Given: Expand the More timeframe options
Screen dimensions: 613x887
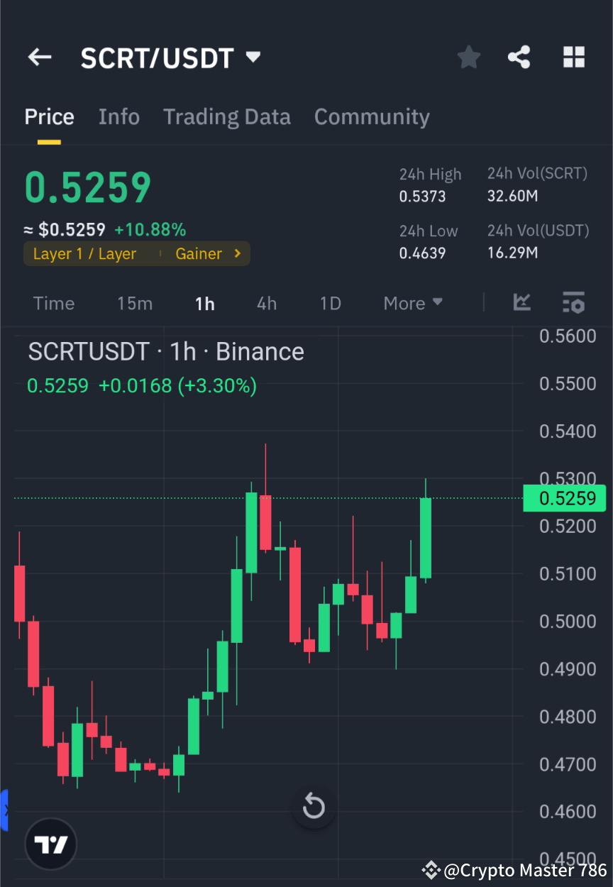Looking at the screenshot, I should click(412, 303).
